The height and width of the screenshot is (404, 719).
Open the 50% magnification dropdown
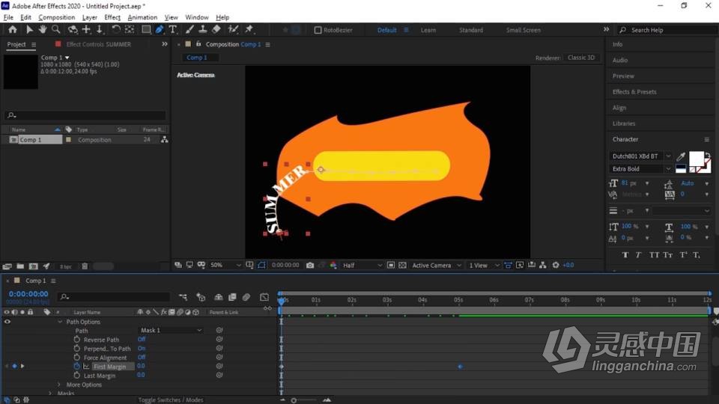(225, 265)
